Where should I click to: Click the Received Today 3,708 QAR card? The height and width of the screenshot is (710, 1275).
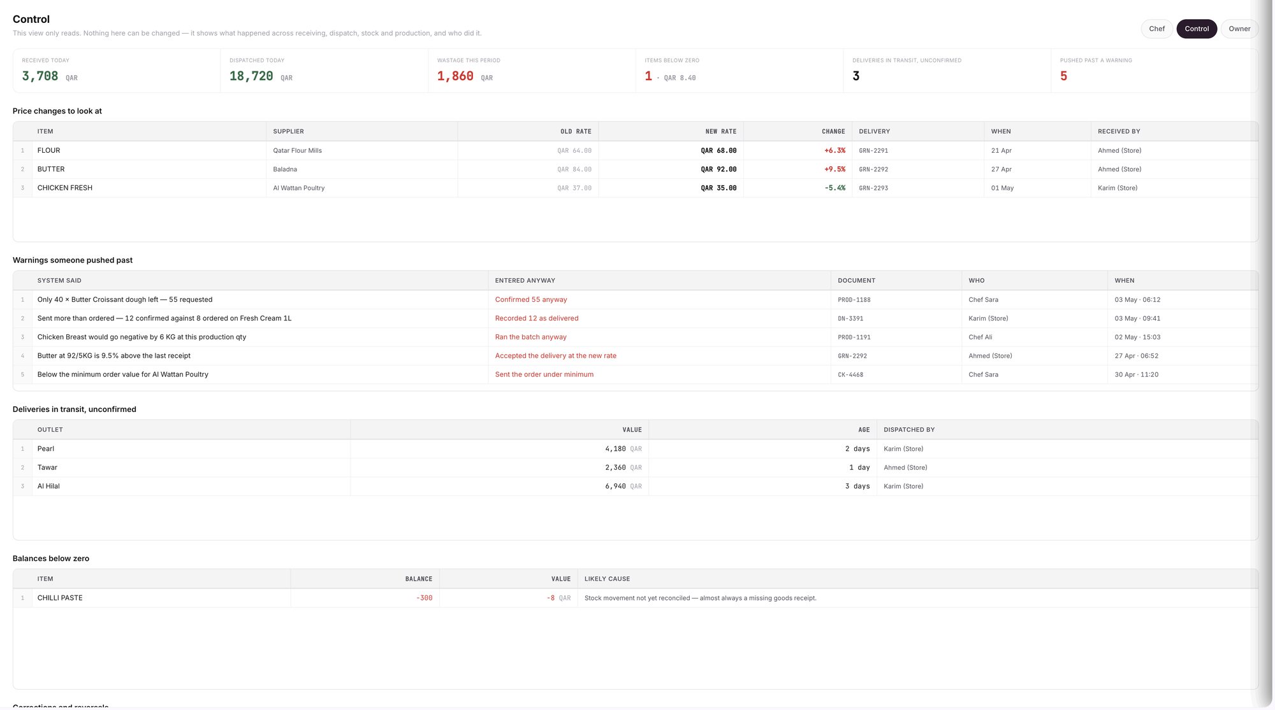[x=117, y=71]
